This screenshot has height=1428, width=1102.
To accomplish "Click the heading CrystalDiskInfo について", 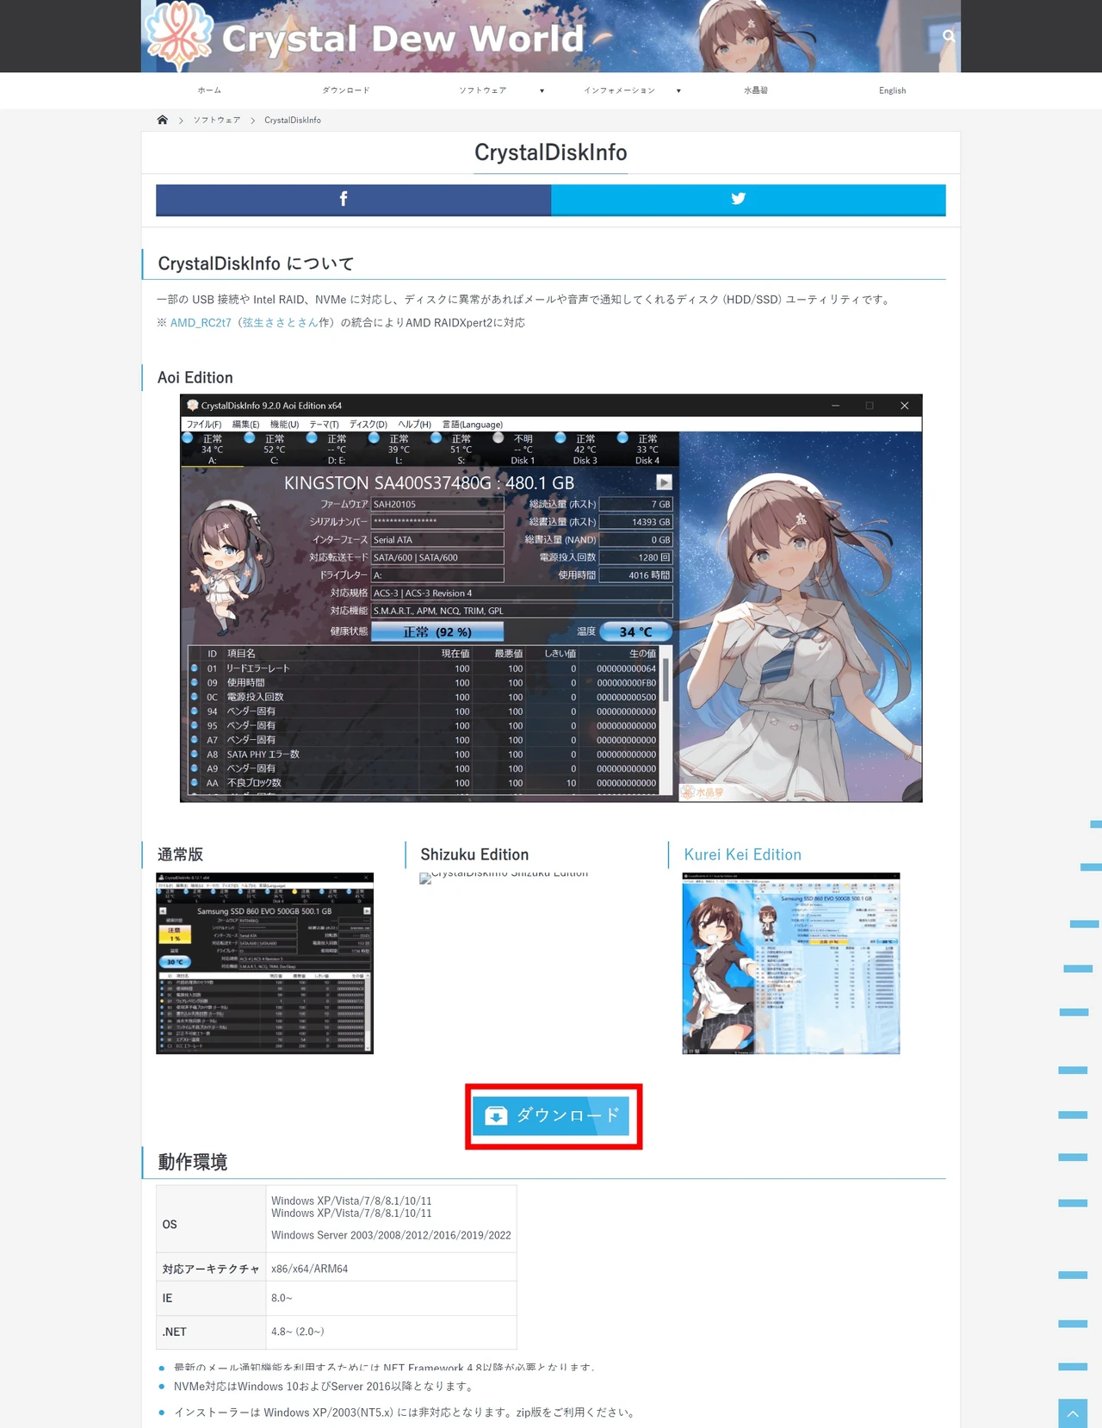I will [x=256, y=264].
